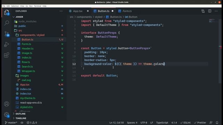Switch to the App.tsx tab

point(78,11)
